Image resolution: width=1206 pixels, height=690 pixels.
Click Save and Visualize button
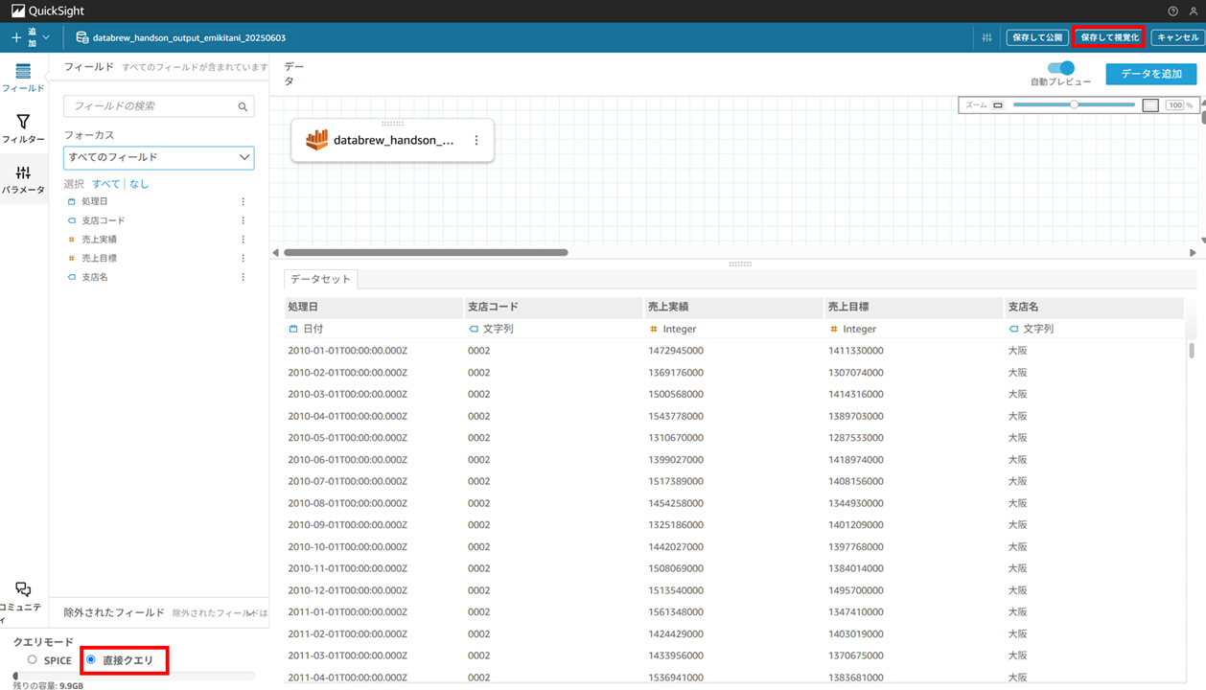point(1109,37)
